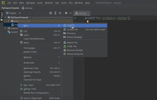Click the Copy icon in context menu
The height and width of the screenshot is (100, 157).
click(x=21, y=35)
